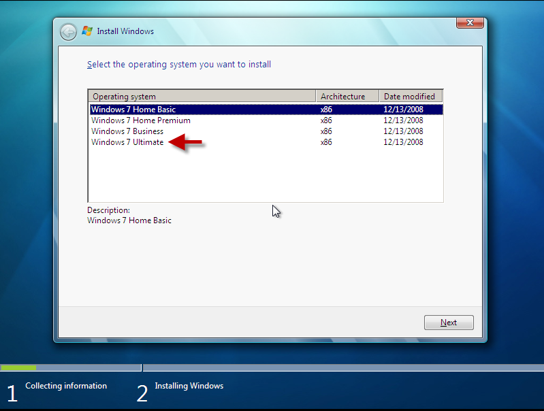Sort by Date modified column header
The image size is (544, 411).
pos(411,96)
